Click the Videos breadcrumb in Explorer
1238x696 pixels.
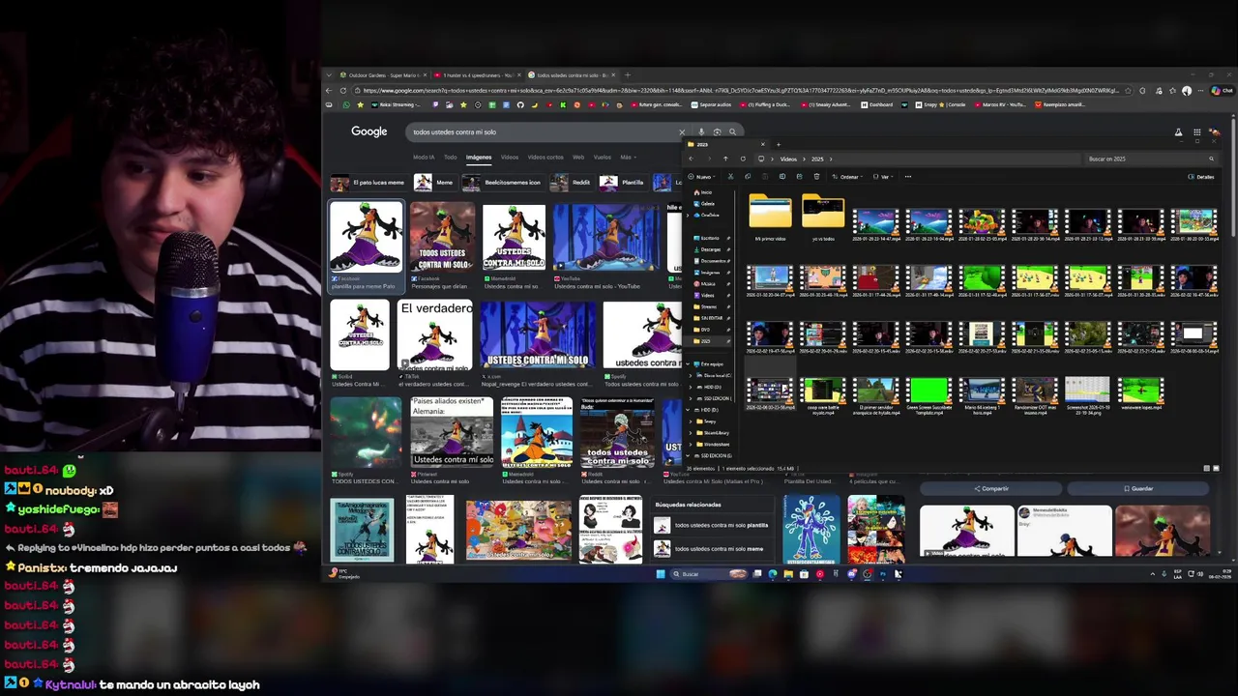(x=788, y=159)
